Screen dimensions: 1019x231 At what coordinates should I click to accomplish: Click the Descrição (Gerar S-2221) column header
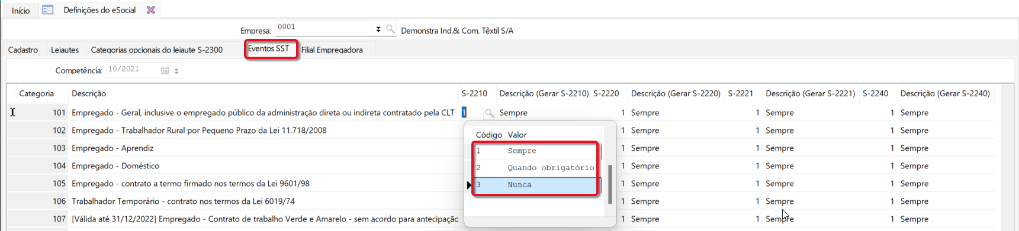point(811,93)
